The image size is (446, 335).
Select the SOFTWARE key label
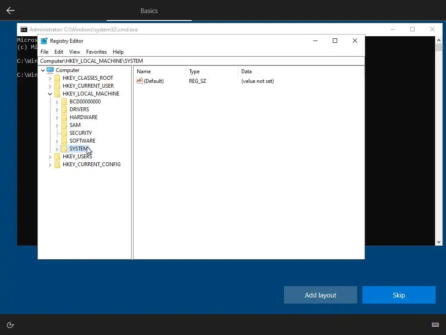(x=82, y=141)
